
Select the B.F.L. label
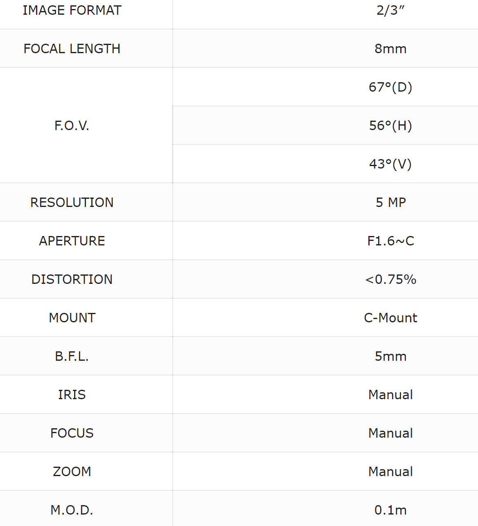pyautogui.click(x=72, y=356)
